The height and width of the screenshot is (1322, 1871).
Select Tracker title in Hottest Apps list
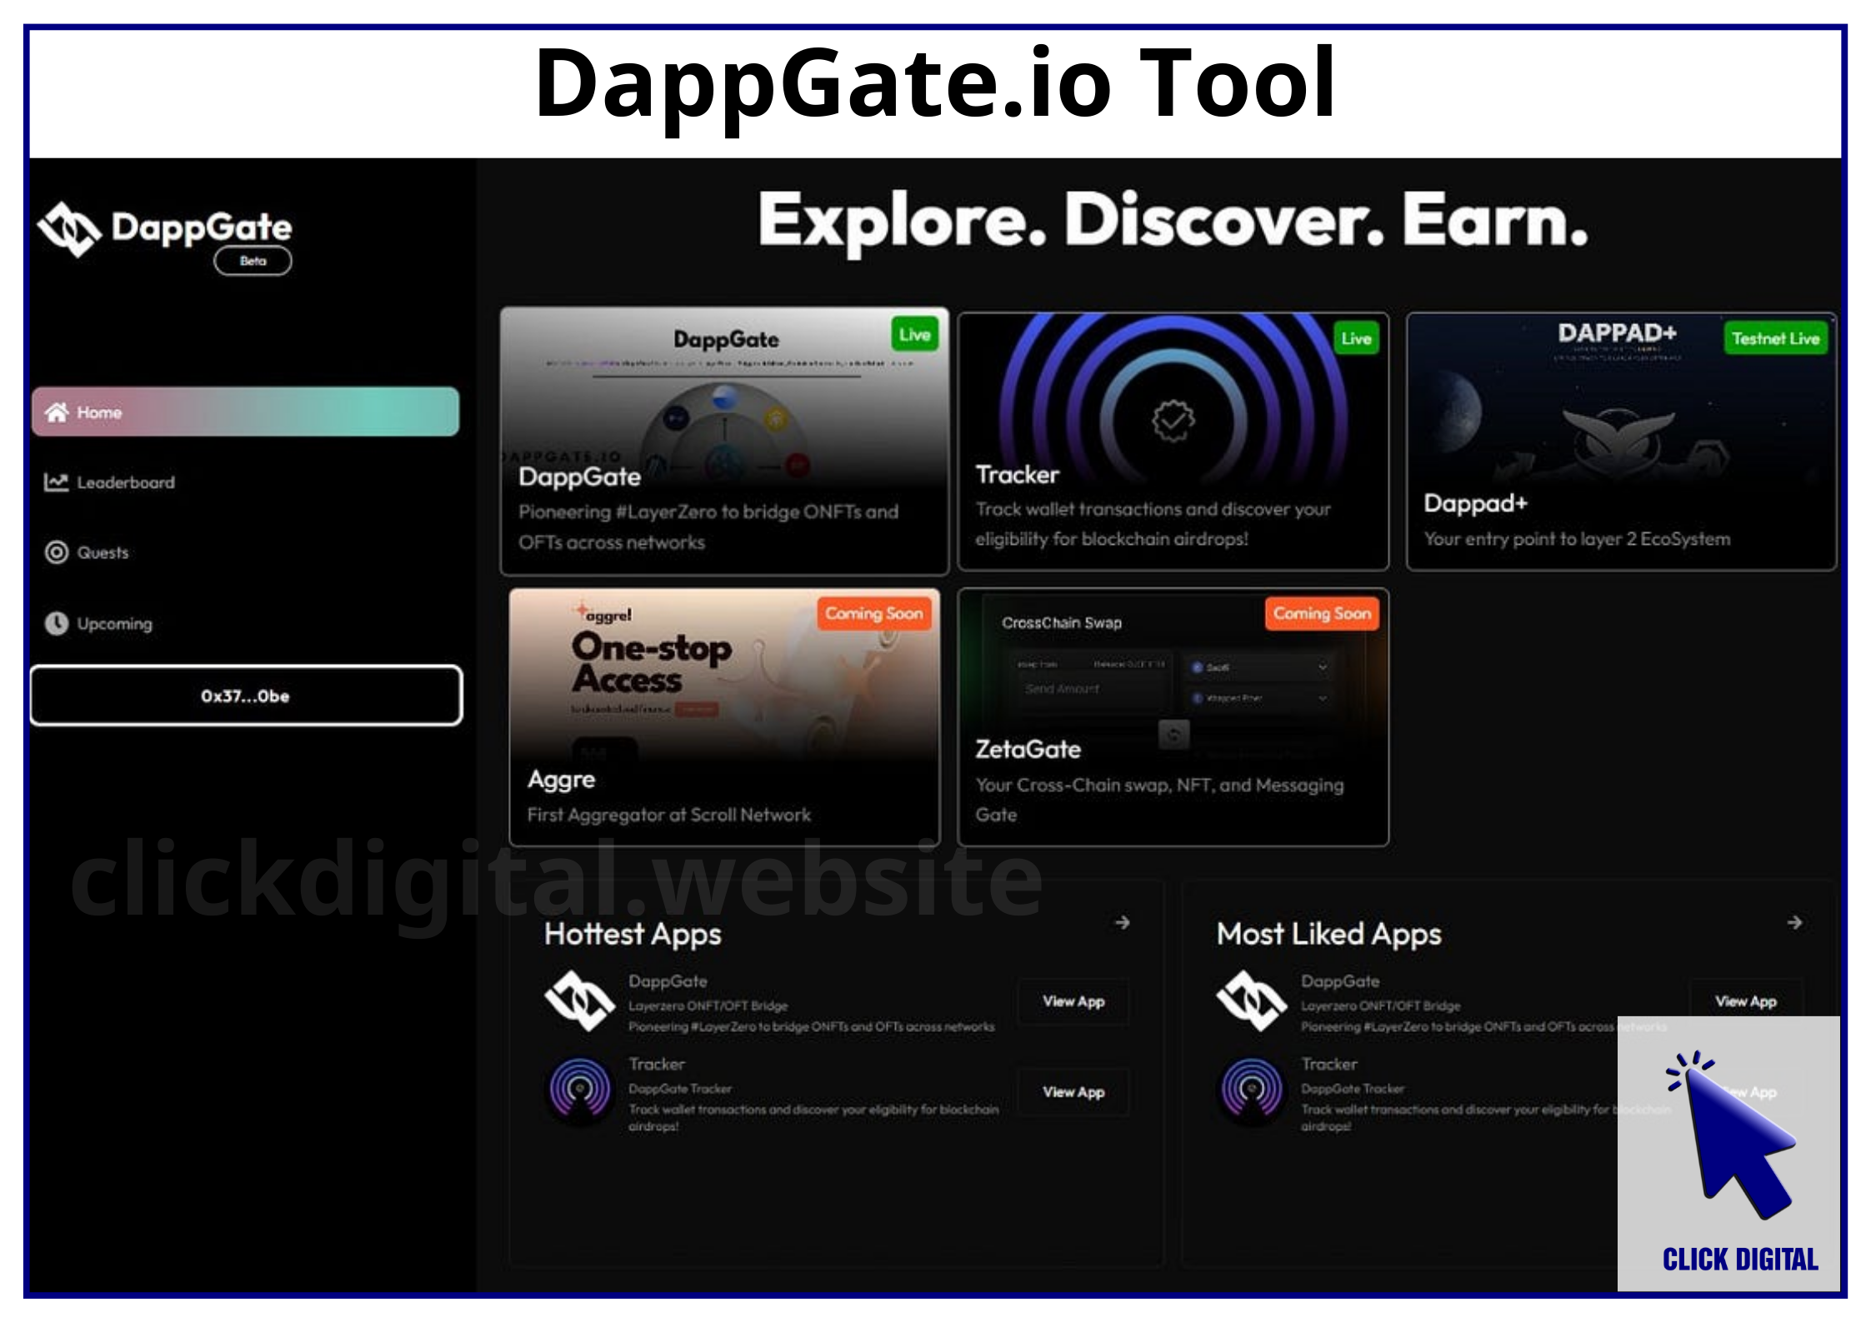[x=657, y=1064]
